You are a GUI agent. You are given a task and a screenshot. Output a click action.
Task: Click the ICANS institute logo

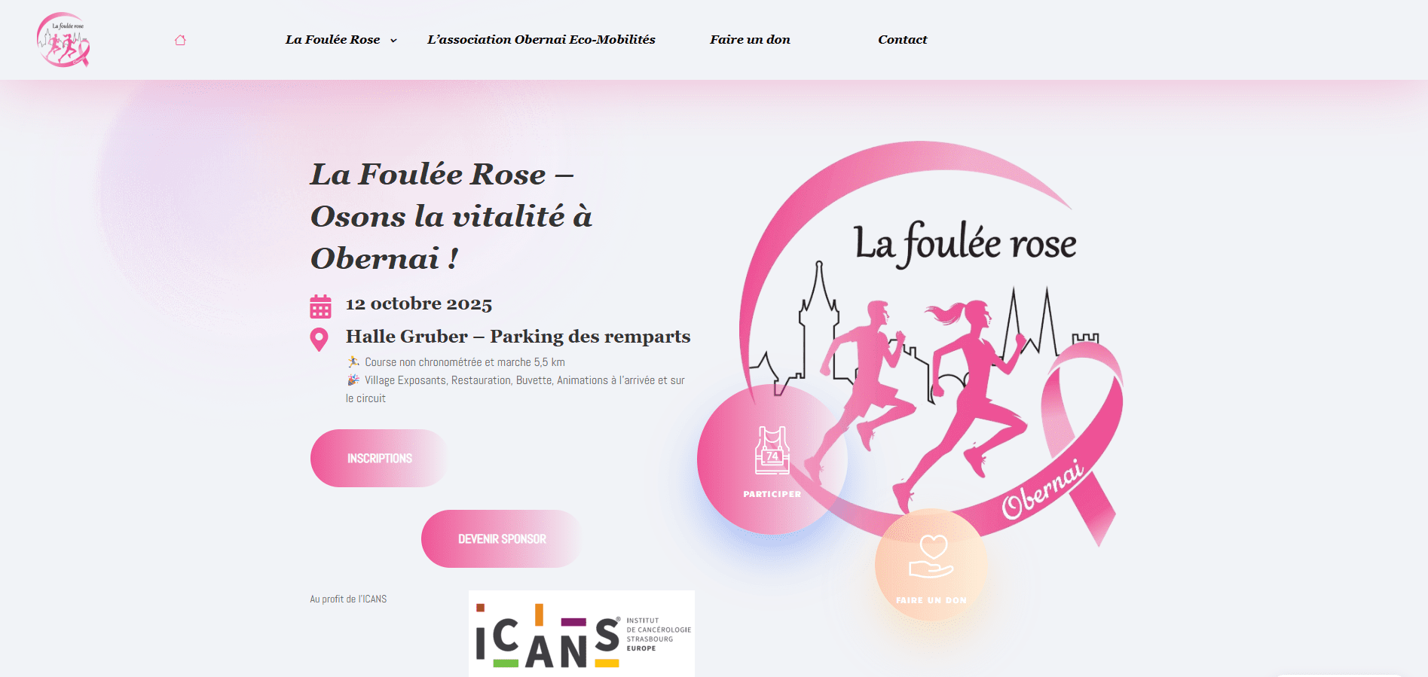[581, 633]
